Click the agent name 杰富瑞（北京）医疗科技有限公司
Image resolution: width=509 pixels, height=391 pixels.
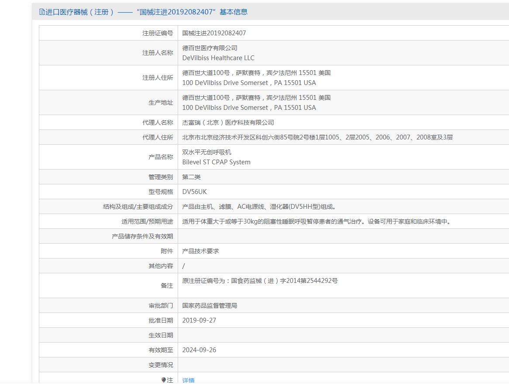point(228,122)
